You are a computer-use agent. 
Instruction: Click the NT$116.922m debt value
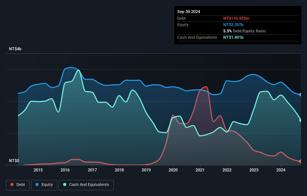236,18
